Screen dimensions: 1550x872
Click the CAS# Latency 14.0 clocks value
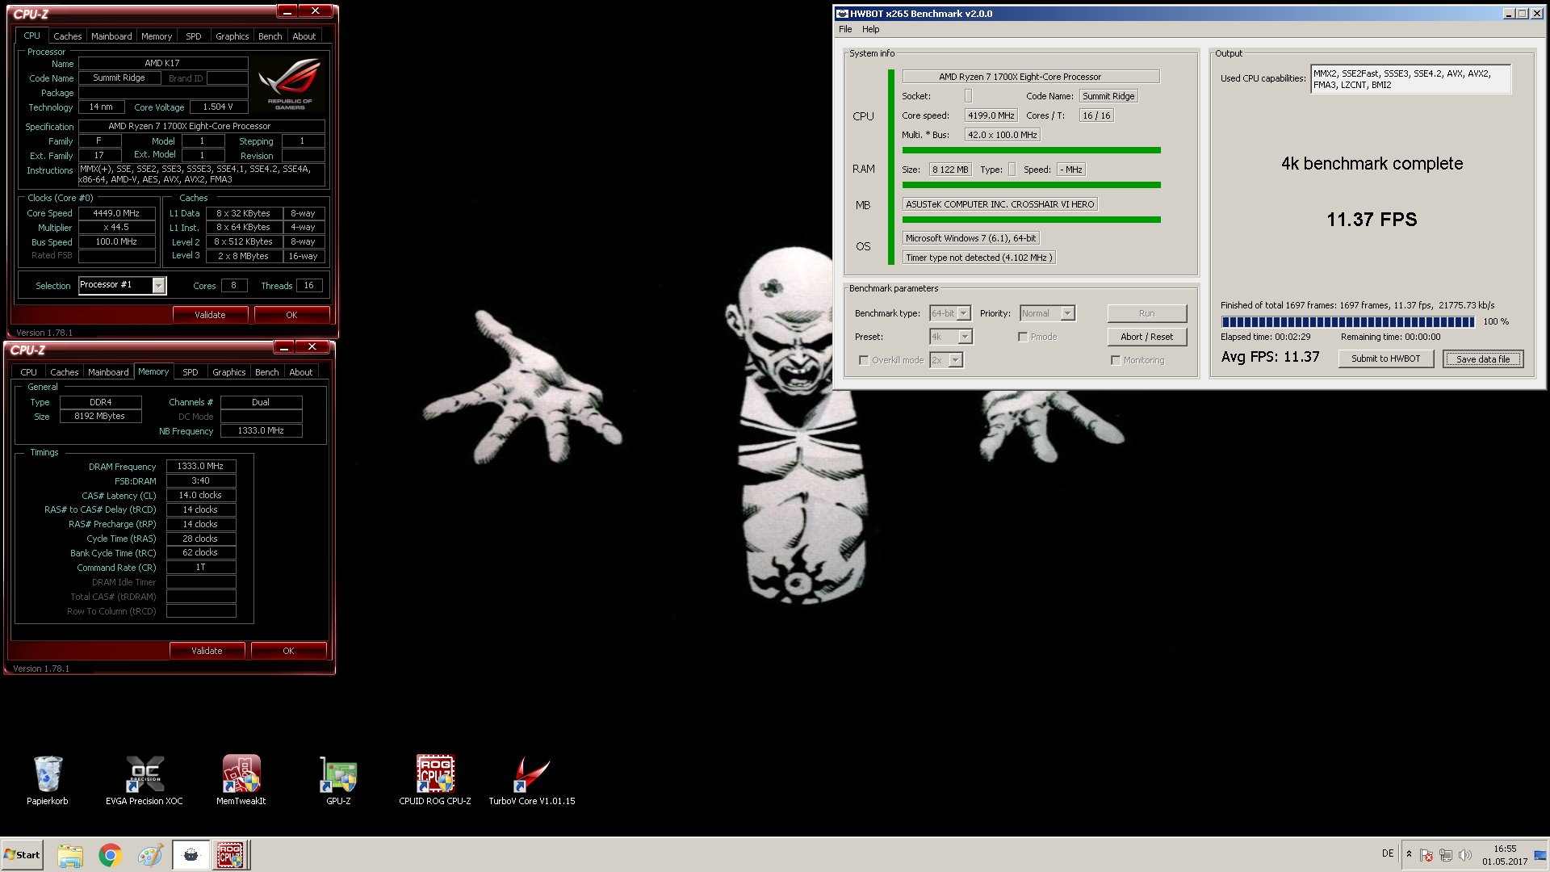(x=201, y=495)
